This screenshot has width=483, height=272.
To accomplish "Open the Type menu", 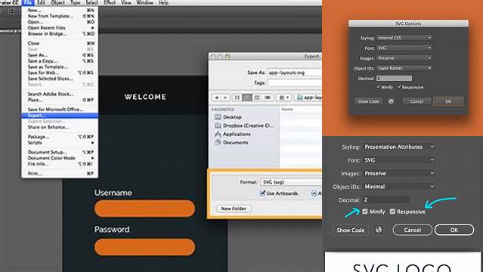I will tap(76, 3).
